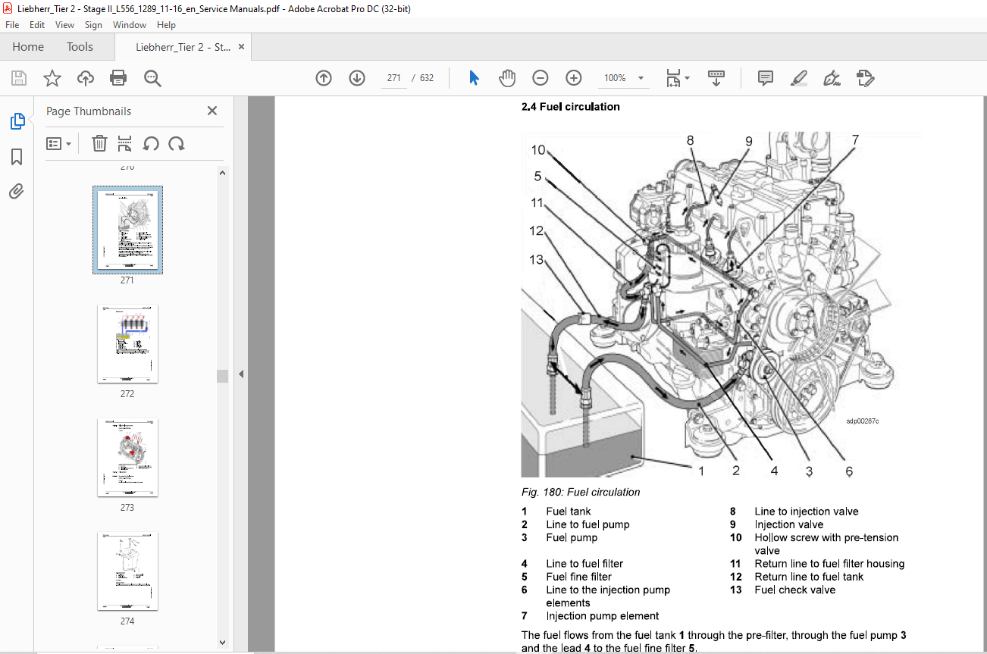
Task: Open the fit page options icon
Action: [x=677, y=78]
